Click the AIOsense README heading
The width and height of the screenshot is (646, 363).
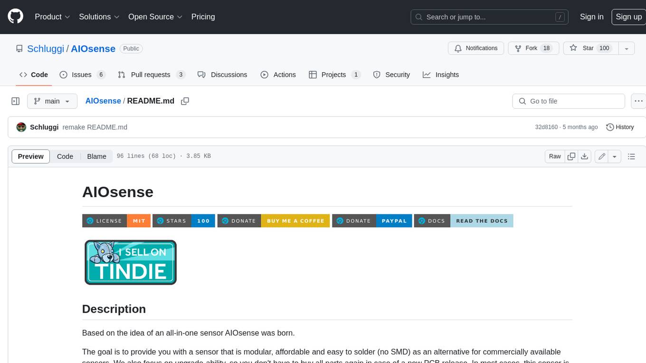[118, 192]
